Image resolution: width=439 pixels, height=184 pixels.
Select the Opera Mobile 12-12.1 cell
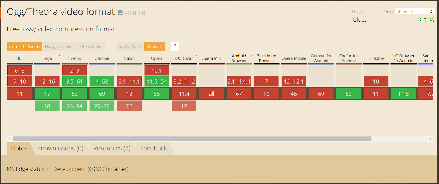click(x=294, y=81)
